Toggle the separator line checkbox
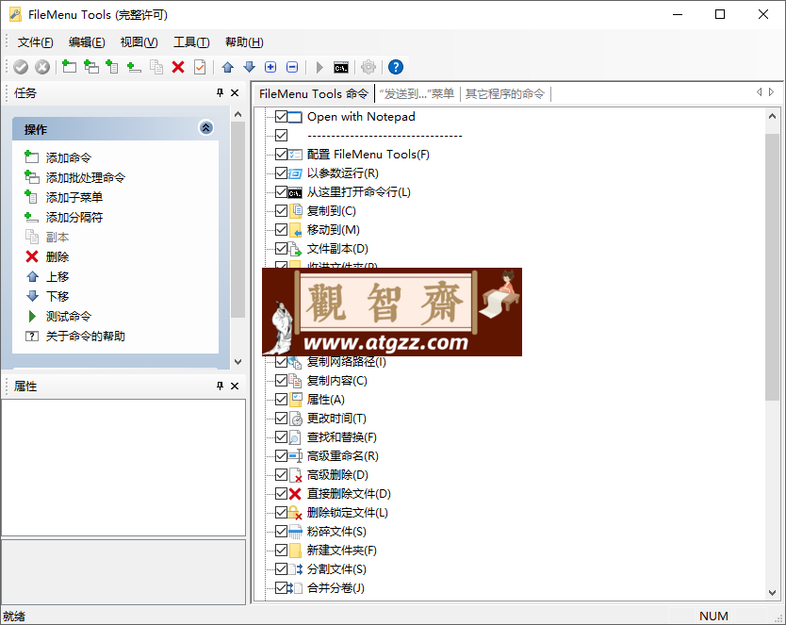This screenshot has width=786, height=625. pyautogui.click(x=281, y=136)
